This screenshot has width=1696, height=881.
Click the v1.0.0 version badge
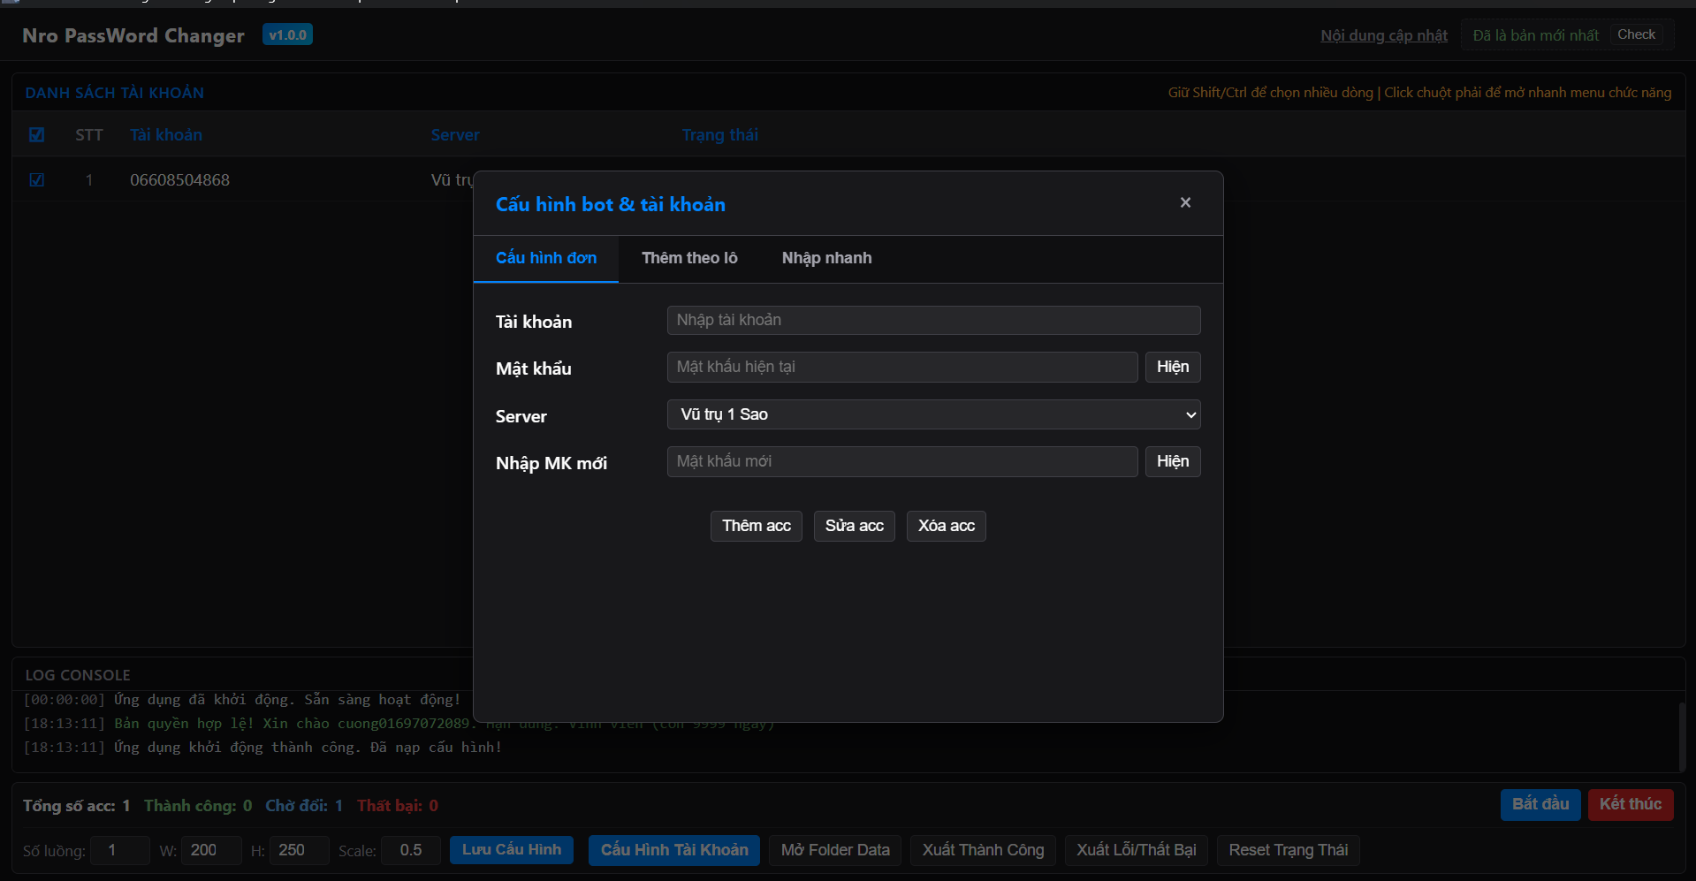tap(287, 35)
